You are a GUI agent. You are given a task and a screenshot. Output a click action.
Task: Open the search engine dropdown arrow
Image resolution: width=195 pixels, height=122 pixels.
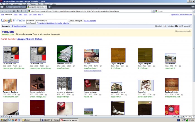point(193,11)
